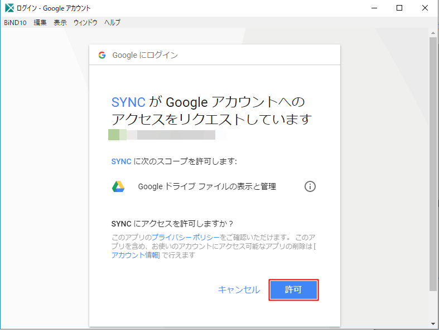Click the 'Google にログイン' header text

point(145,55)
